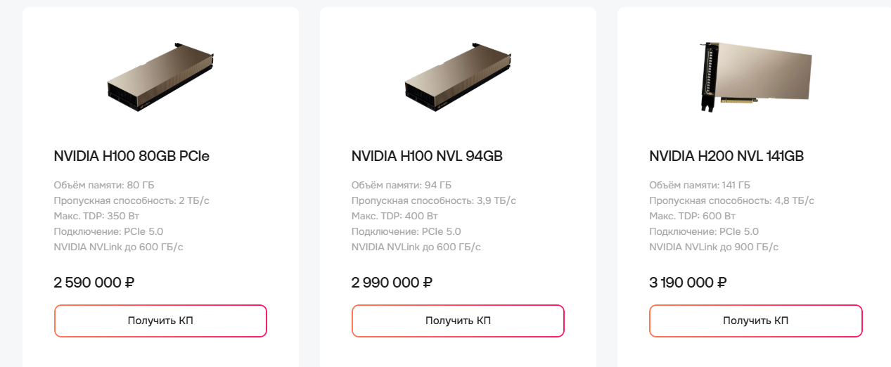Click the "Макс. TDP: 400 Вт" spec
891x367 pixels.
coord(395,217)
